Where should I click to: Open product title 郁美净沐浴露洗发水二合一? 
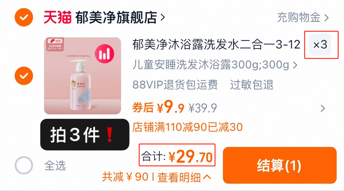pyautogui.click(x=216, y=45)
